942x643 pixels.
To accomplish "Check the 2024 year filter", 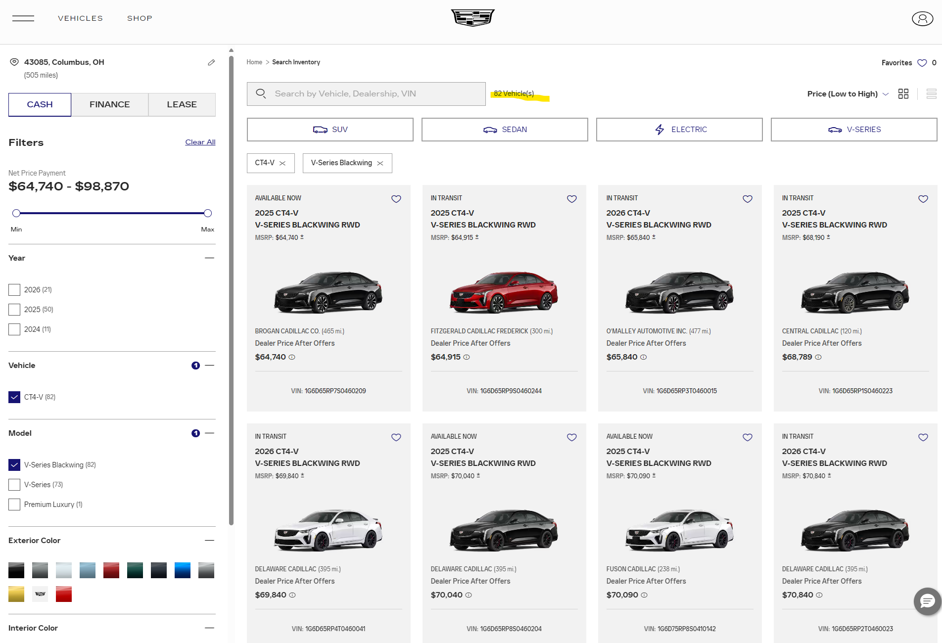I will point(14,329).
